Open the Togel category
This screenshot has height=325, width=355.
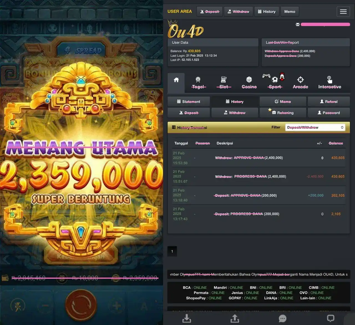(x=198, y=83)
